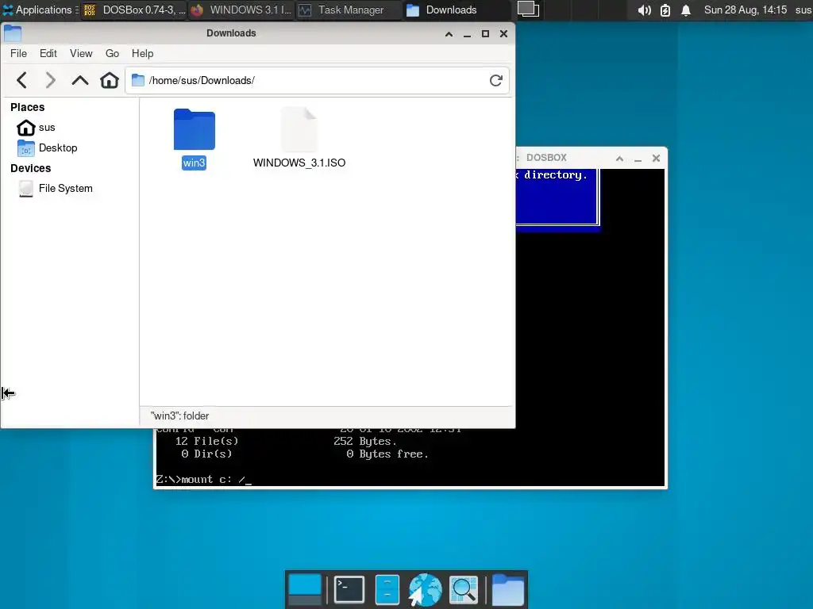Go back with the left arrow button
813x609 pixels.
point(21,80)
